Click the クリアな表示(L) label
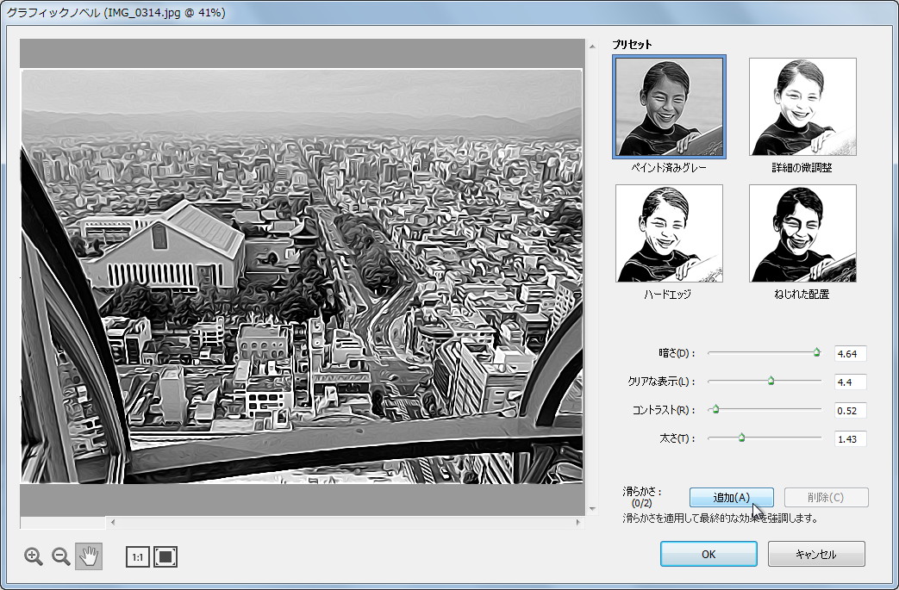The image size is (899, 590). (x=662, y=382)
